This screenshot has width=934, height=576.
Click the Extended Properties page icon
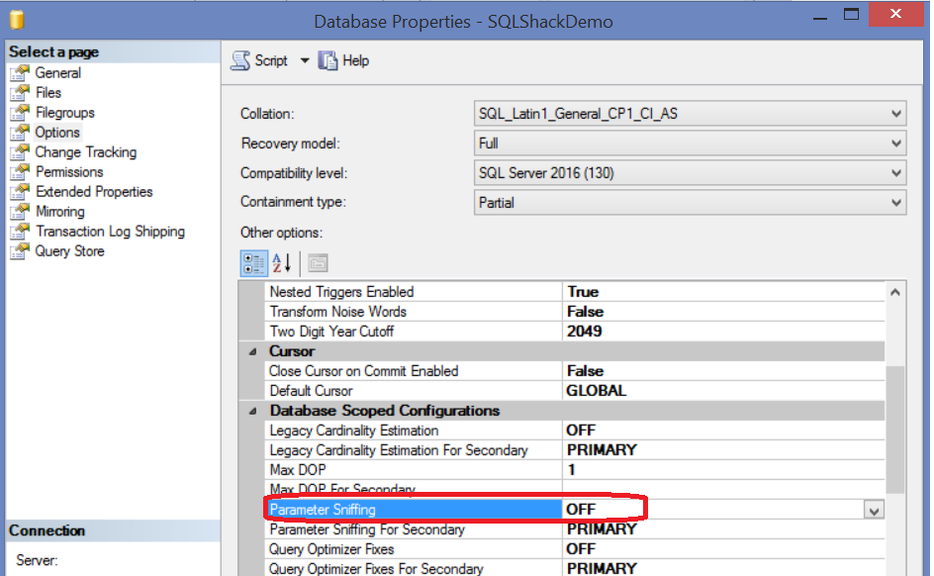point(19,191)
